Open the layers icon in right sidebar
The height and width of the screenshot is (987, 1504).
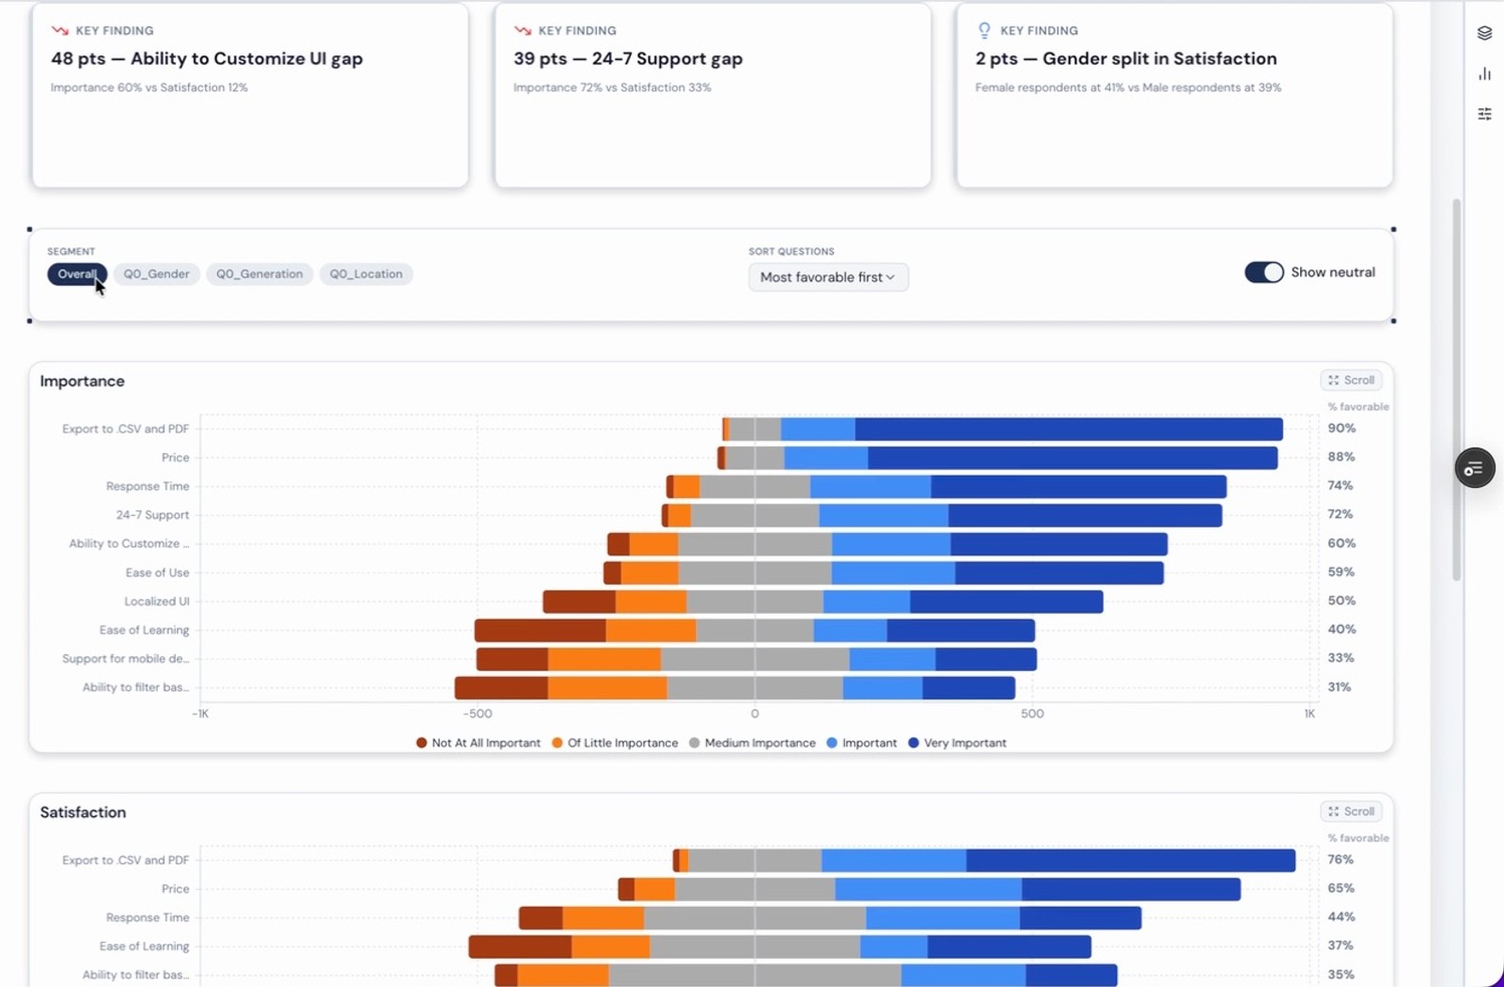tap(1484, 33)
